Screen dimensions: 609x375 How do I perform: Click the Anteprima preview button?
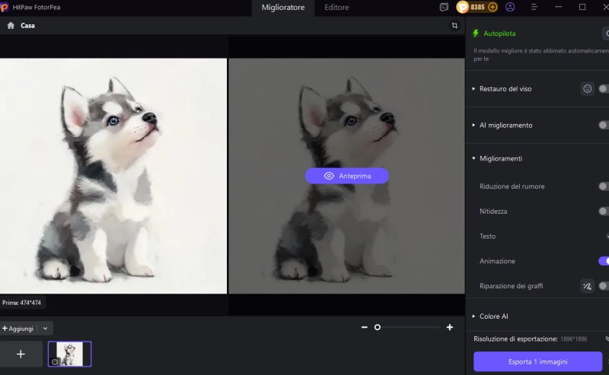(347, 176)
